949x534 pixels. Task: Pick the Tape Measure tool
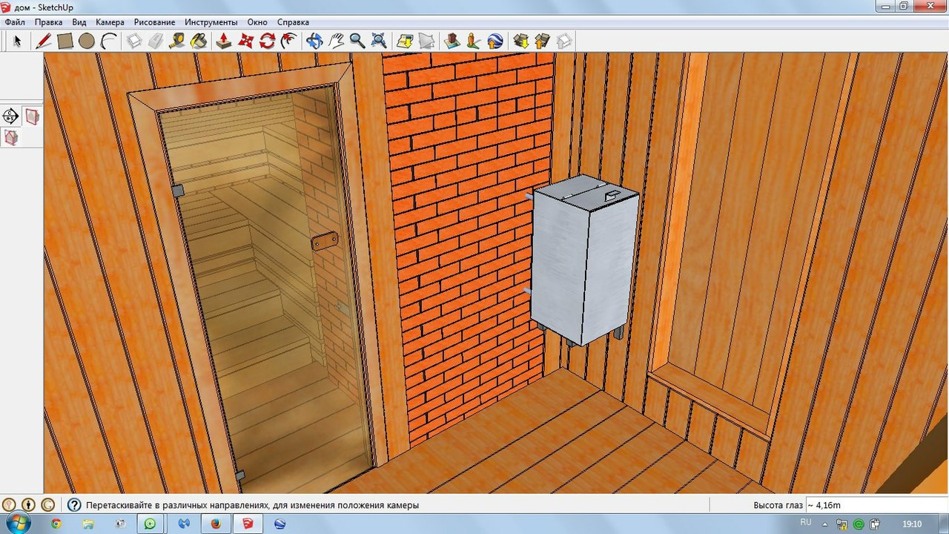176,41
